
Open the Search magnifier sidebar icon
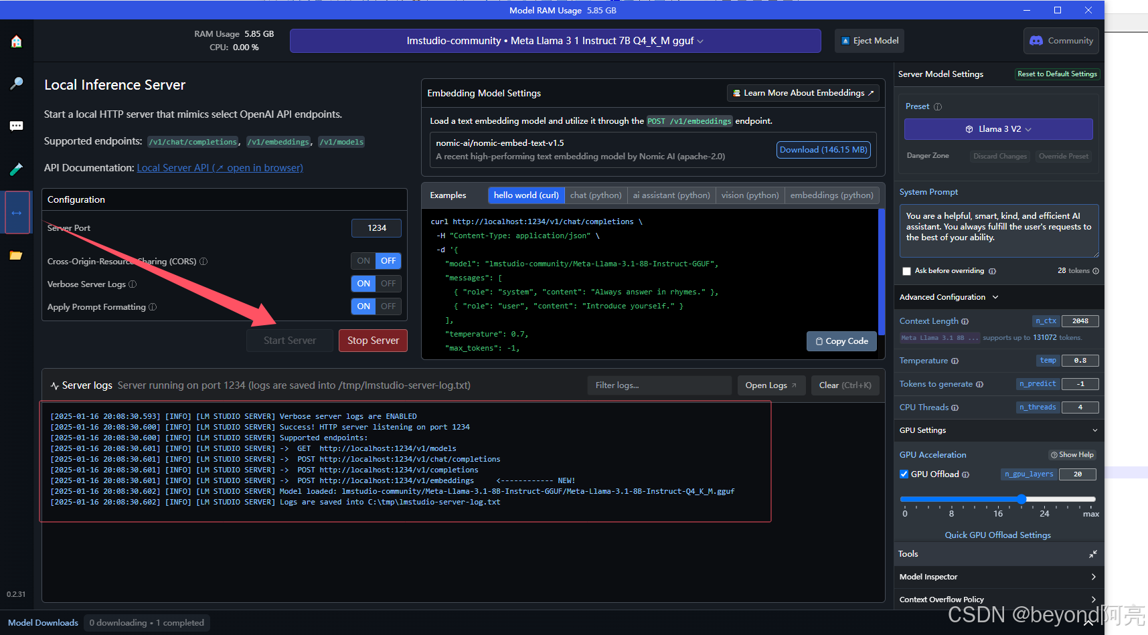tap(17, 83)
